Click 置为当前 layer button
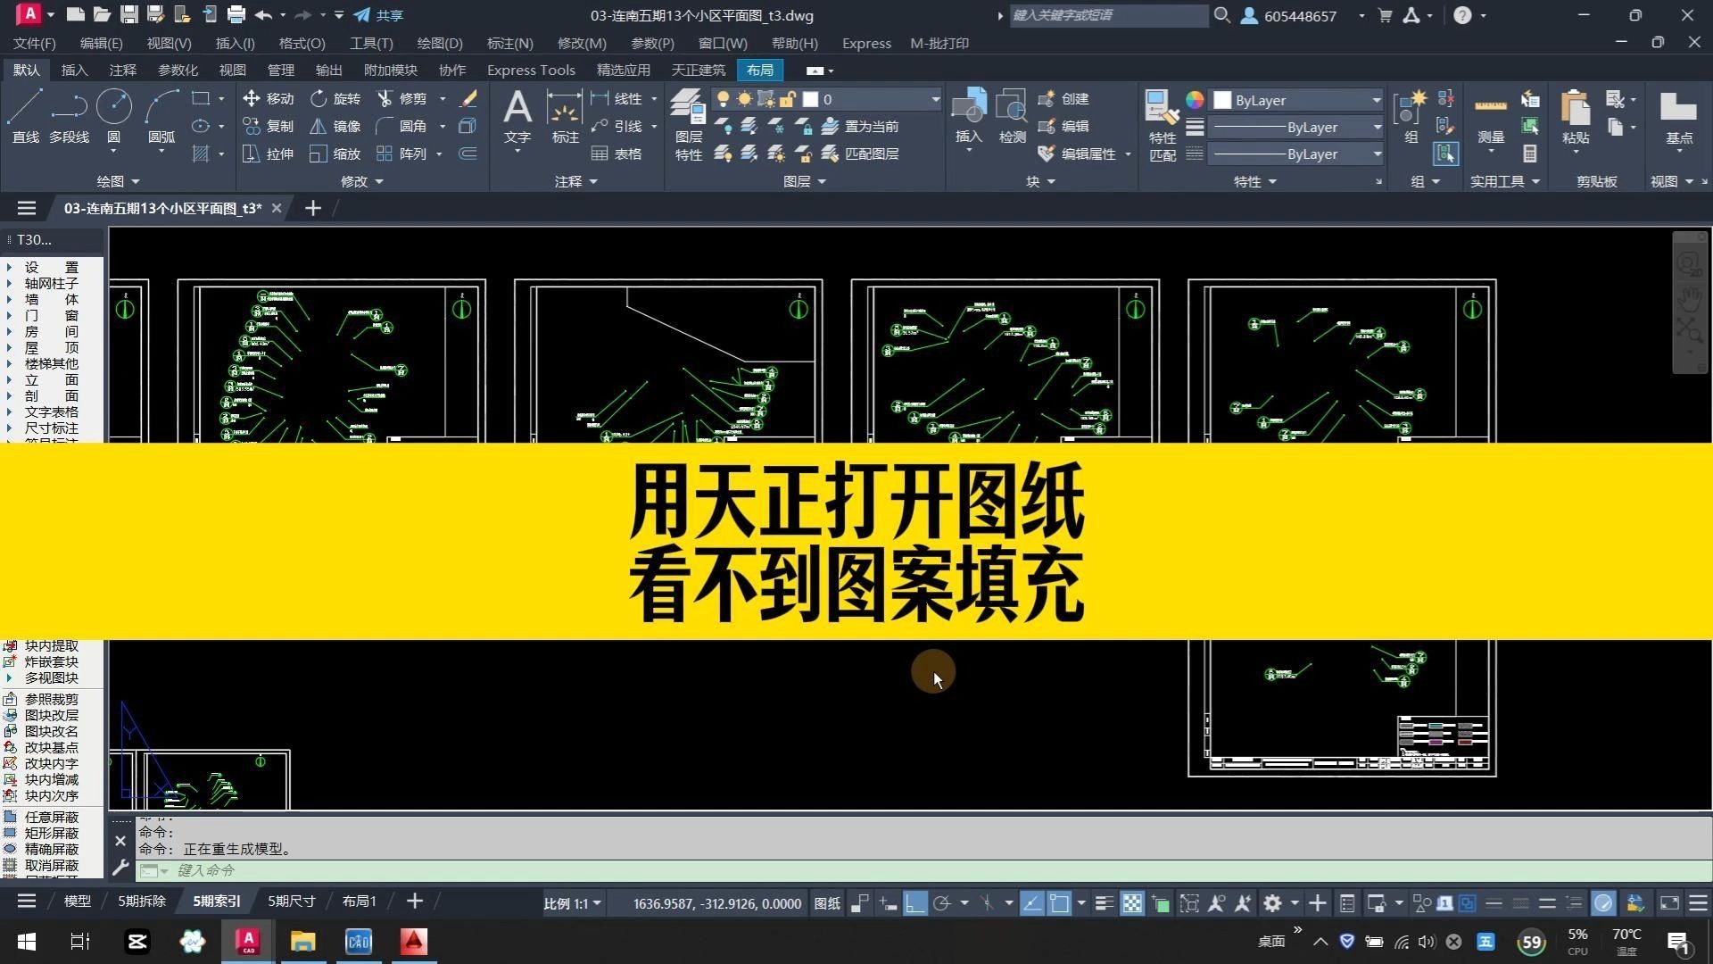Image resolution: width=1713 pixels, height=964 pixels. tap(861, 127)
